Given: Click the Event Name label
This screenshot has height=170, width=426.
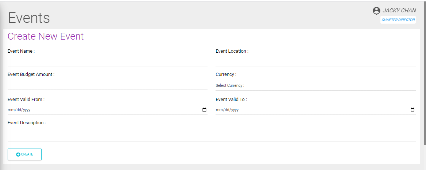Looking at the screenshot, I should (21, 51).
